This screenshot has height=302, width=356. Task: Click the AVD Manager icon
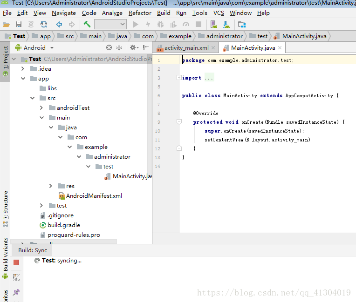[213, 24]
